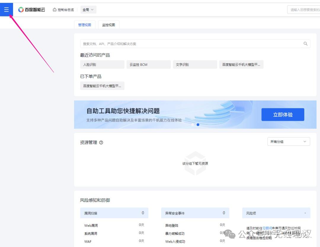This screenshot has height=247, width=320.
Task: Click the magnifier icon in the product search bar
Action: point(305,44)
